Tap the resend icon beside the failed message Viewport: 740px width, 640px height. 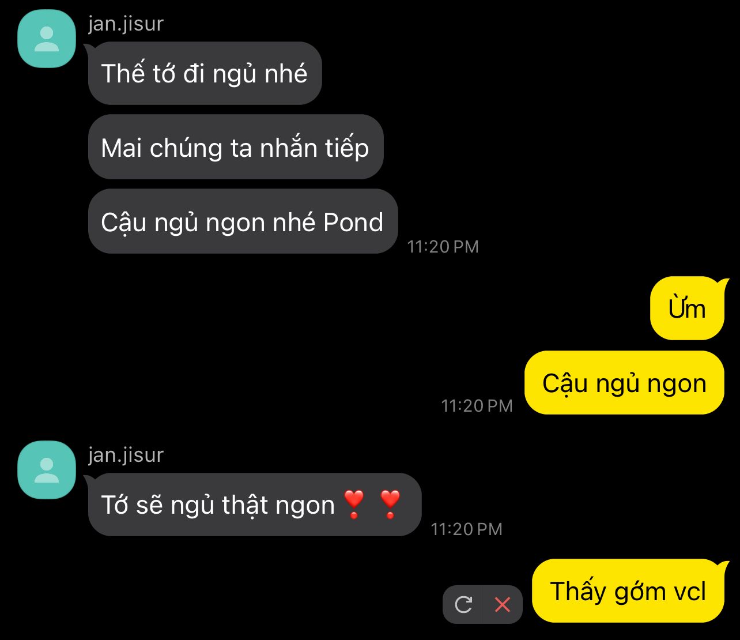(463, 604)
